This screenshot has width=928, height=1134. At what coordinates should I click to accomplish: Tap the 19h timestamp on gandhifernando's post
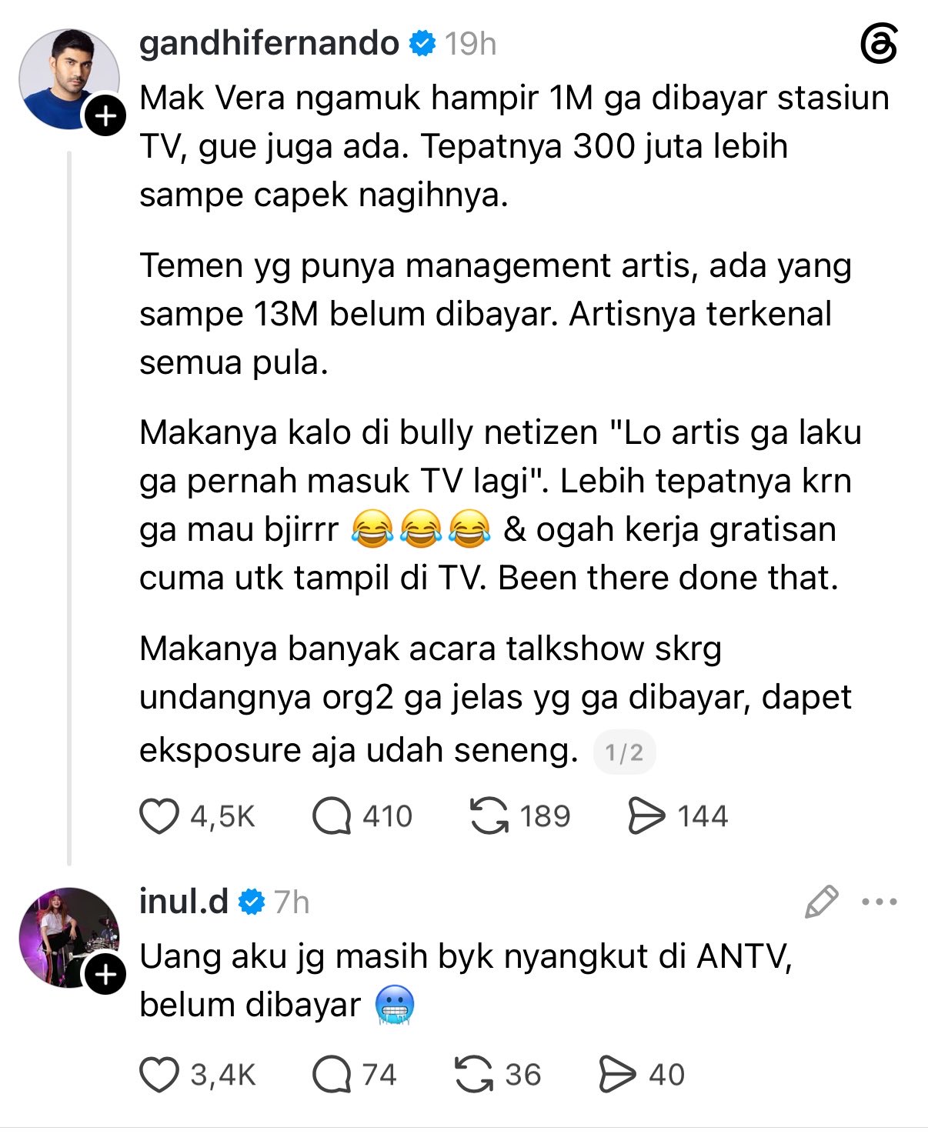point(470,44)
